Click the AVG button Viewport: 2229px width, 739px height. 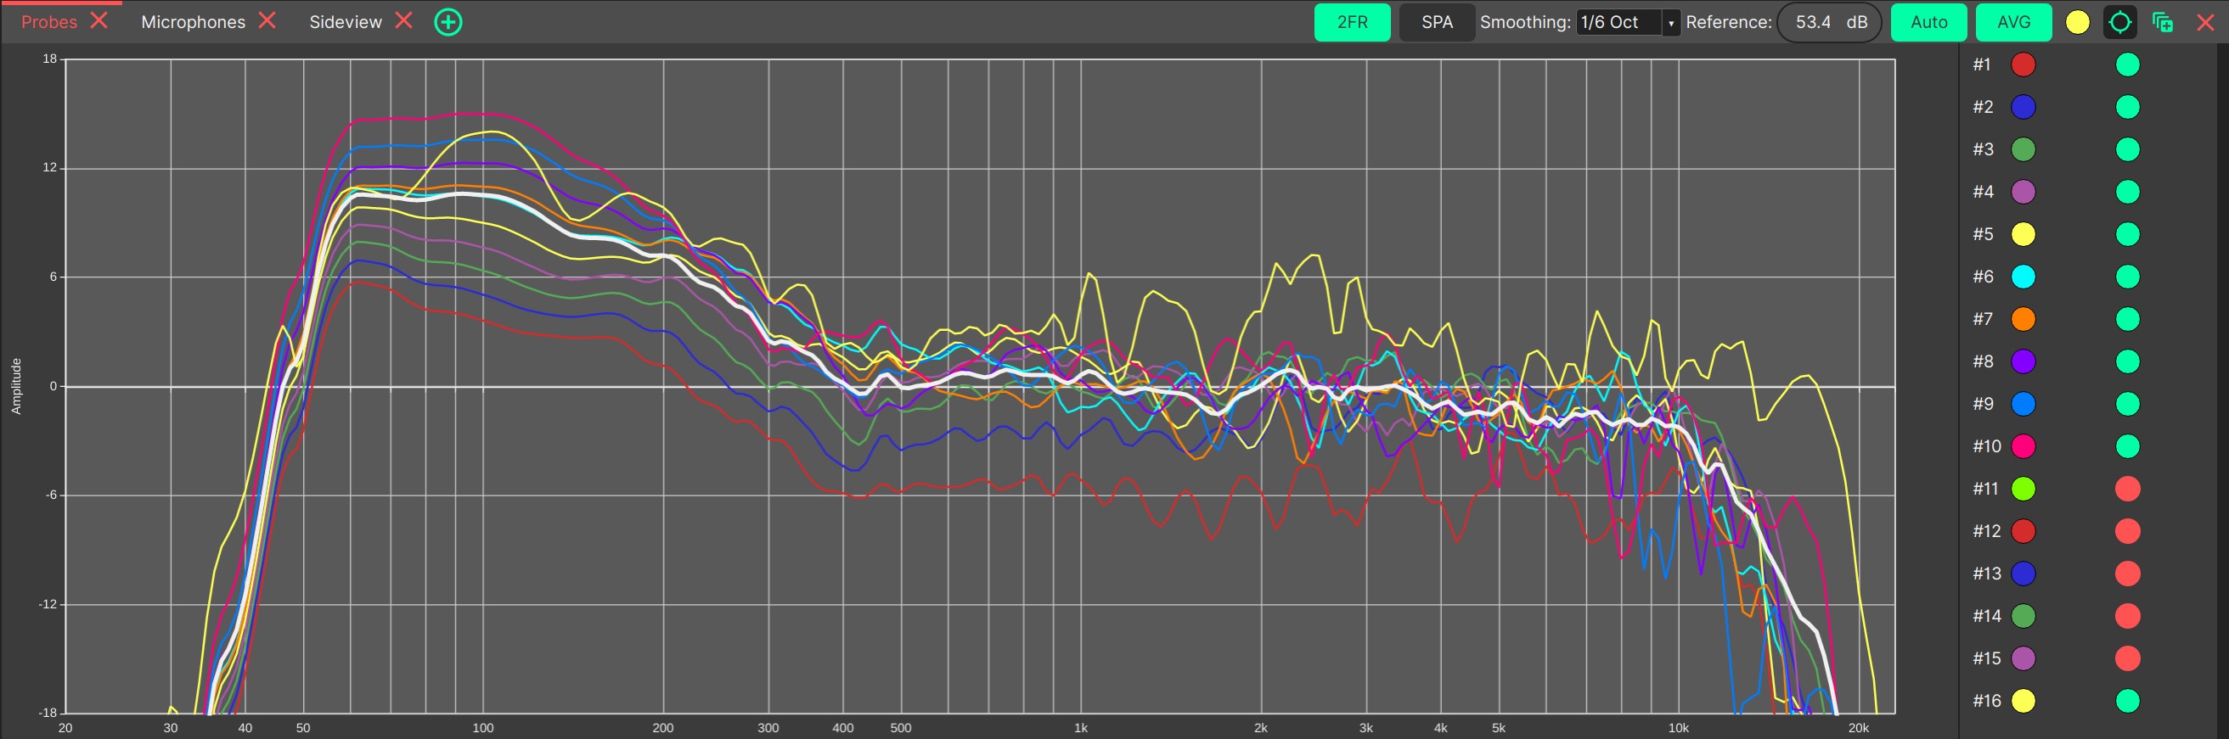(2012, 22)
